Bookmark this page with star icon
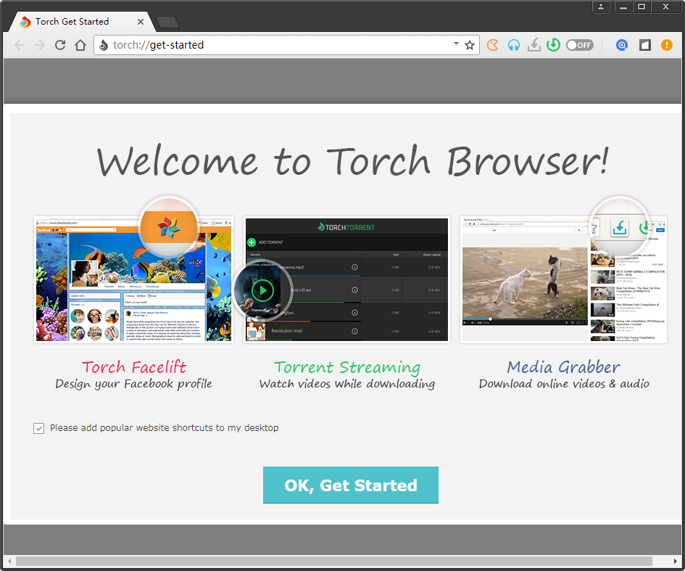The height and width of the screenshot is (571, 685). (x=470, y=45)
